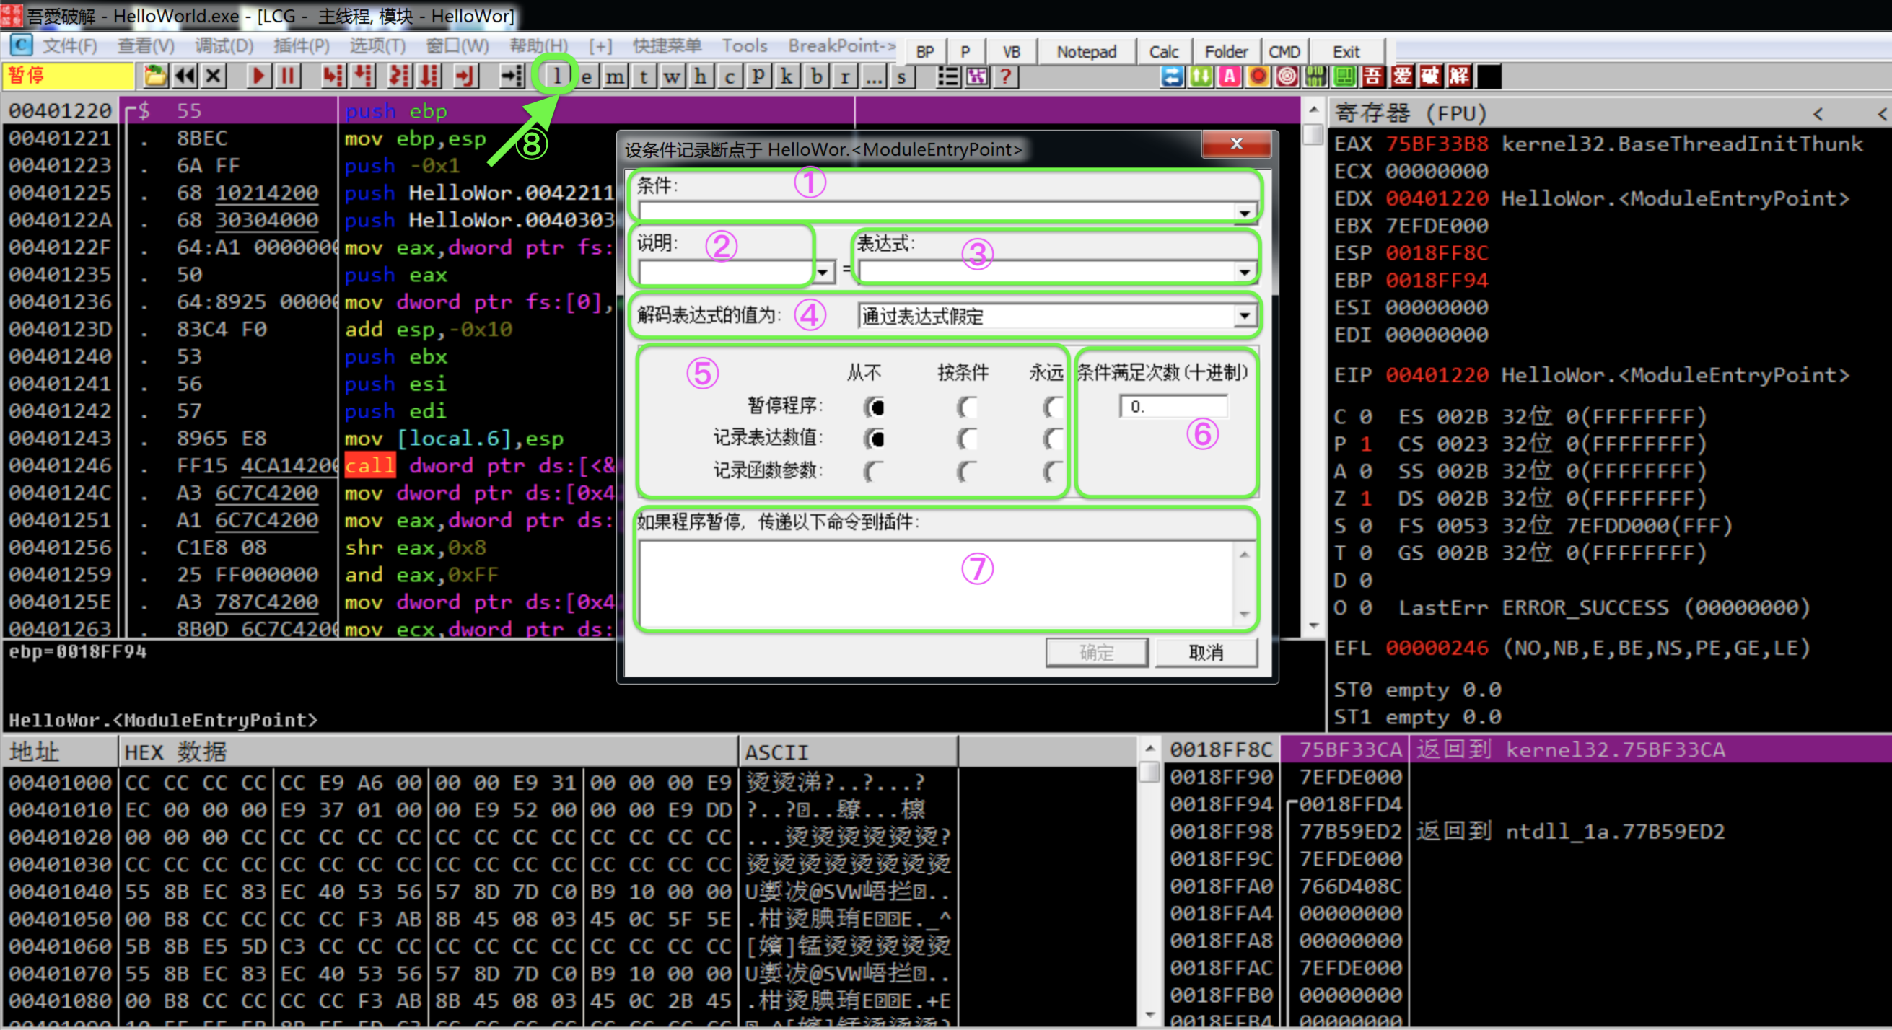Set 暂停程序 to 按条件 radio
1892x1030 pixels.
967,407
